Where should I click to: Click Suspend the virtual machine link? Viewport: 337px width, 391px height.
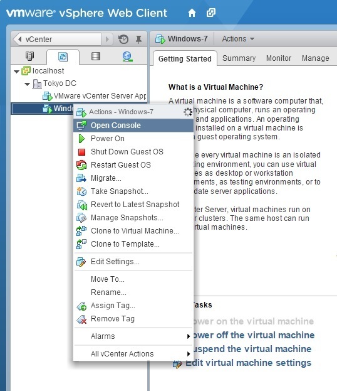pyautogui.click(x=252, y=349)
